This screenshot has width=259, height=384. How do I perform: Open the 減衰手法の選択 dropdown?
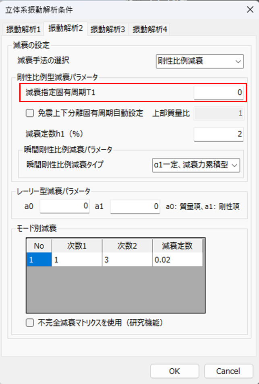(x=200, y=61)
